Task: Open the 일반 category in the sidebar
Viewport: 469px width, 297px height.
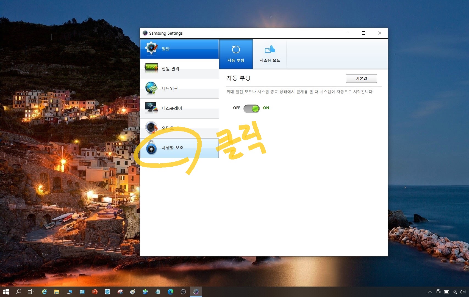Action: click(x=179, y=49)
